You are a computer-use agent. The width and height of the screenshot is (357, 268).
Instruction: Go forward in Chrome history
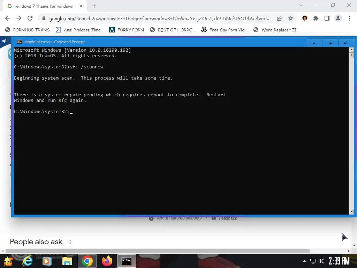coord(19,18)
